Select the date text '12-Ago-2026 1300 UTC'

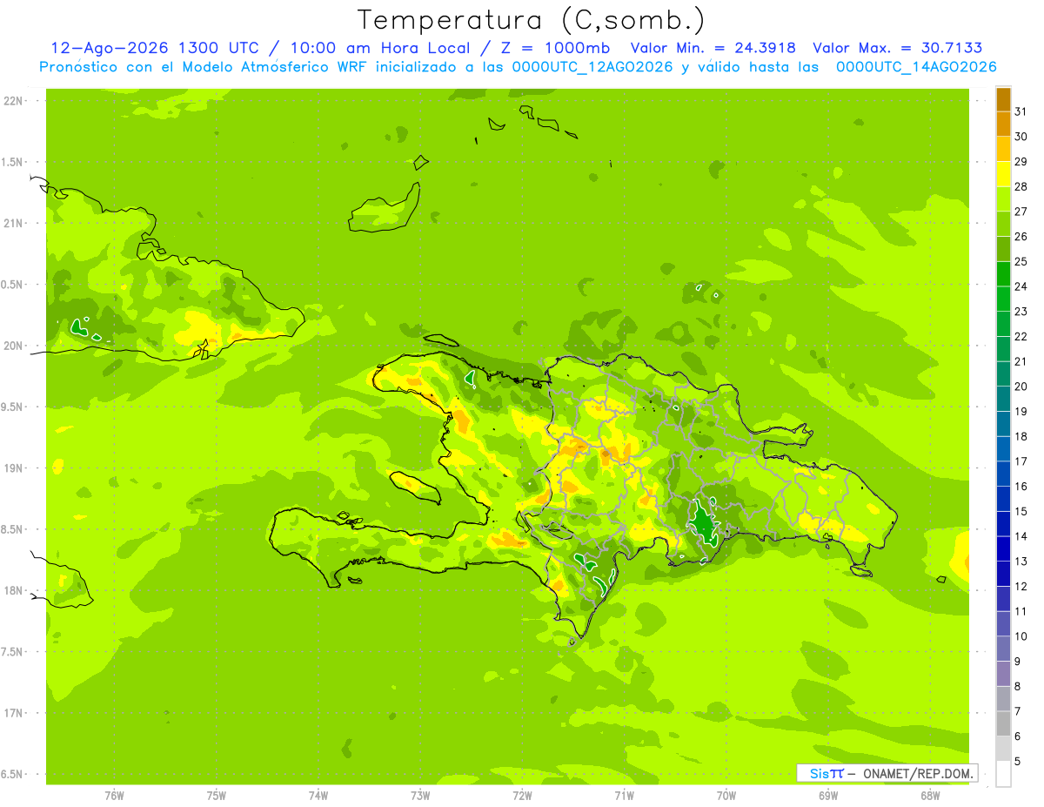point(154,48)
